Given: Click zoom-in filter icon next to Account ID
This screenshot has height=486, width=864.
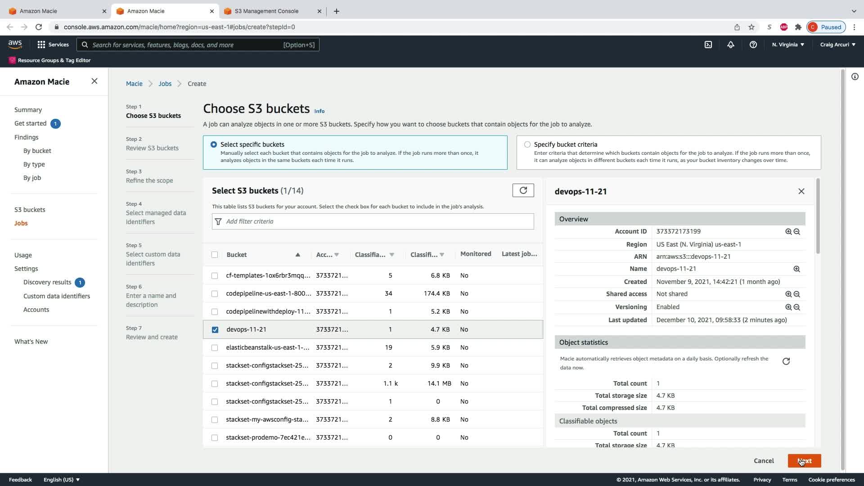Looking at the screenshot, I should (x=788, y=231).
